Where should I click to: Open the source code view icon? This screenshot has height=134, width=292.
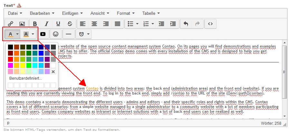tap(210, 24)
